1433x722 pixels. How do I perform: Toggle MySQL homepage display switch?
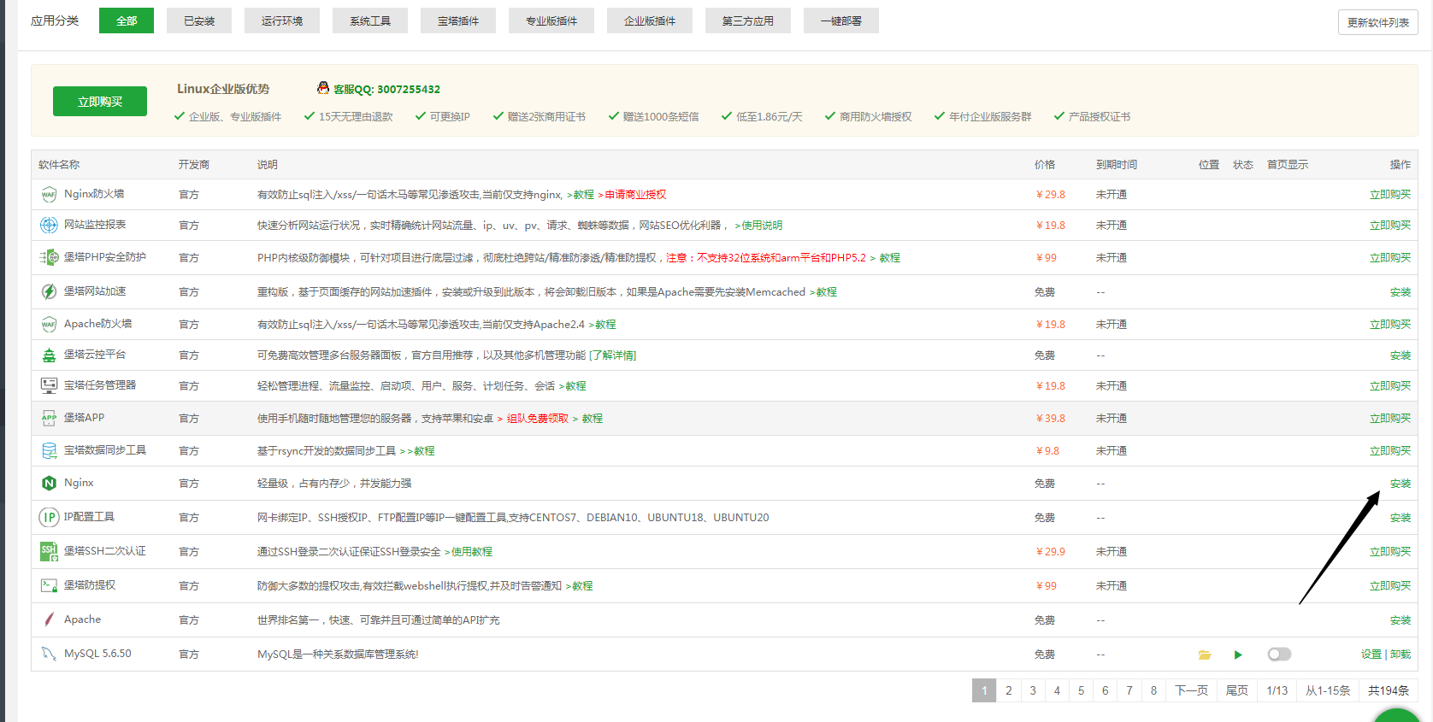pyautogui.click(x=1279, y=654)
